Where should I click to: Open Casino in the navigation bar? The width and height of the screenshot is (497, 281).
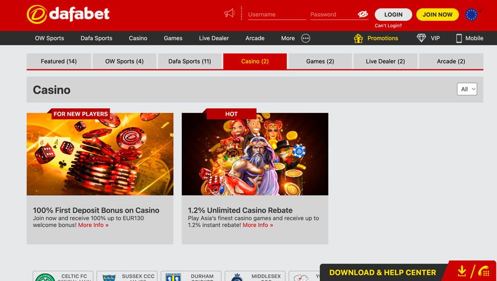click(138, 38)
